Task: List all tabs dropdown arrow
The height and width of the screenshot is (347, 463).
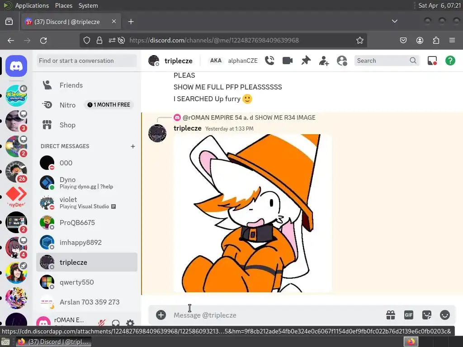Action: (x=394, y=21)
